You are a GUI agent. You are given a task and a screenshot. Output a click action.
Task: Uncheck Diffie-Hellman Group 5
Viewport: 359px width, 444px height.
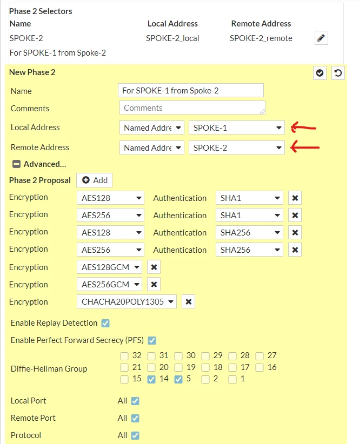(178, 379)
